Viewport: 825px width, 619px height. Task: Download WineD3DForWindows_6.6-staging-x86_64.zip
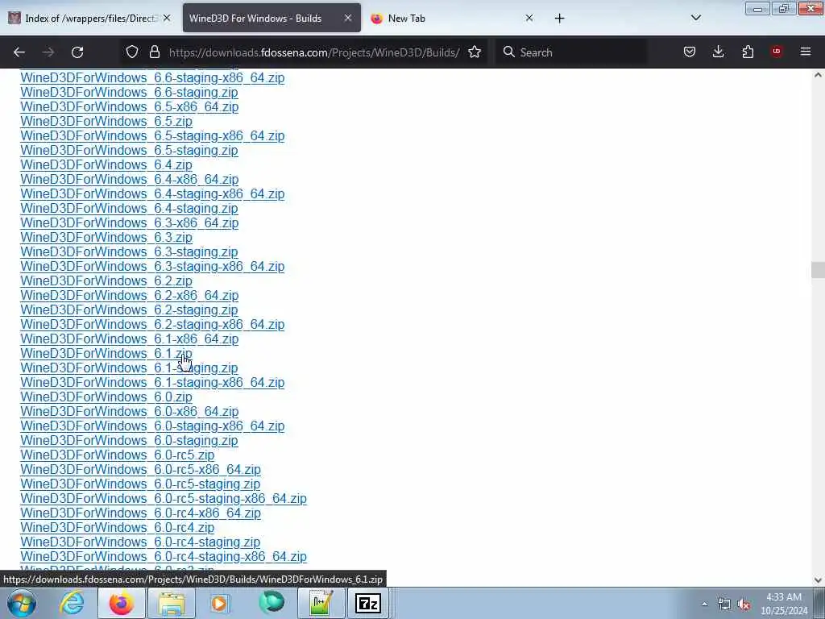[152, 78]
